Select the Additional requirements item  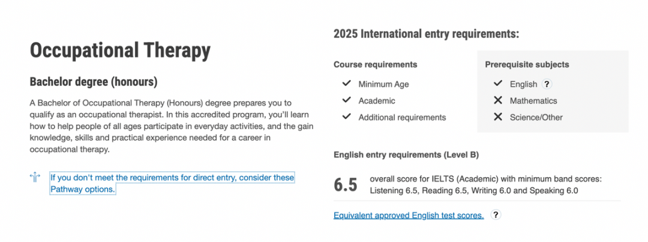point(402,117)
